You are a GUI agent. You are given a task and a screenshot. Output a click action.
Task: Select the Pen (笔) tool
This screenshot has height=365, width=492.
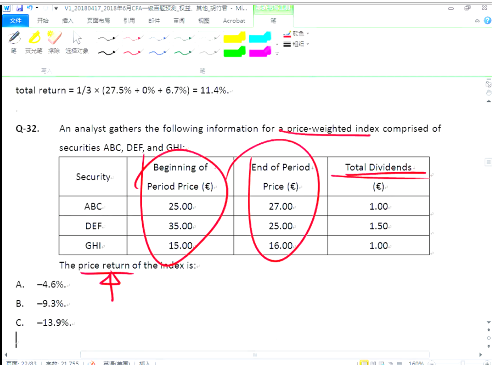[14, 41]
